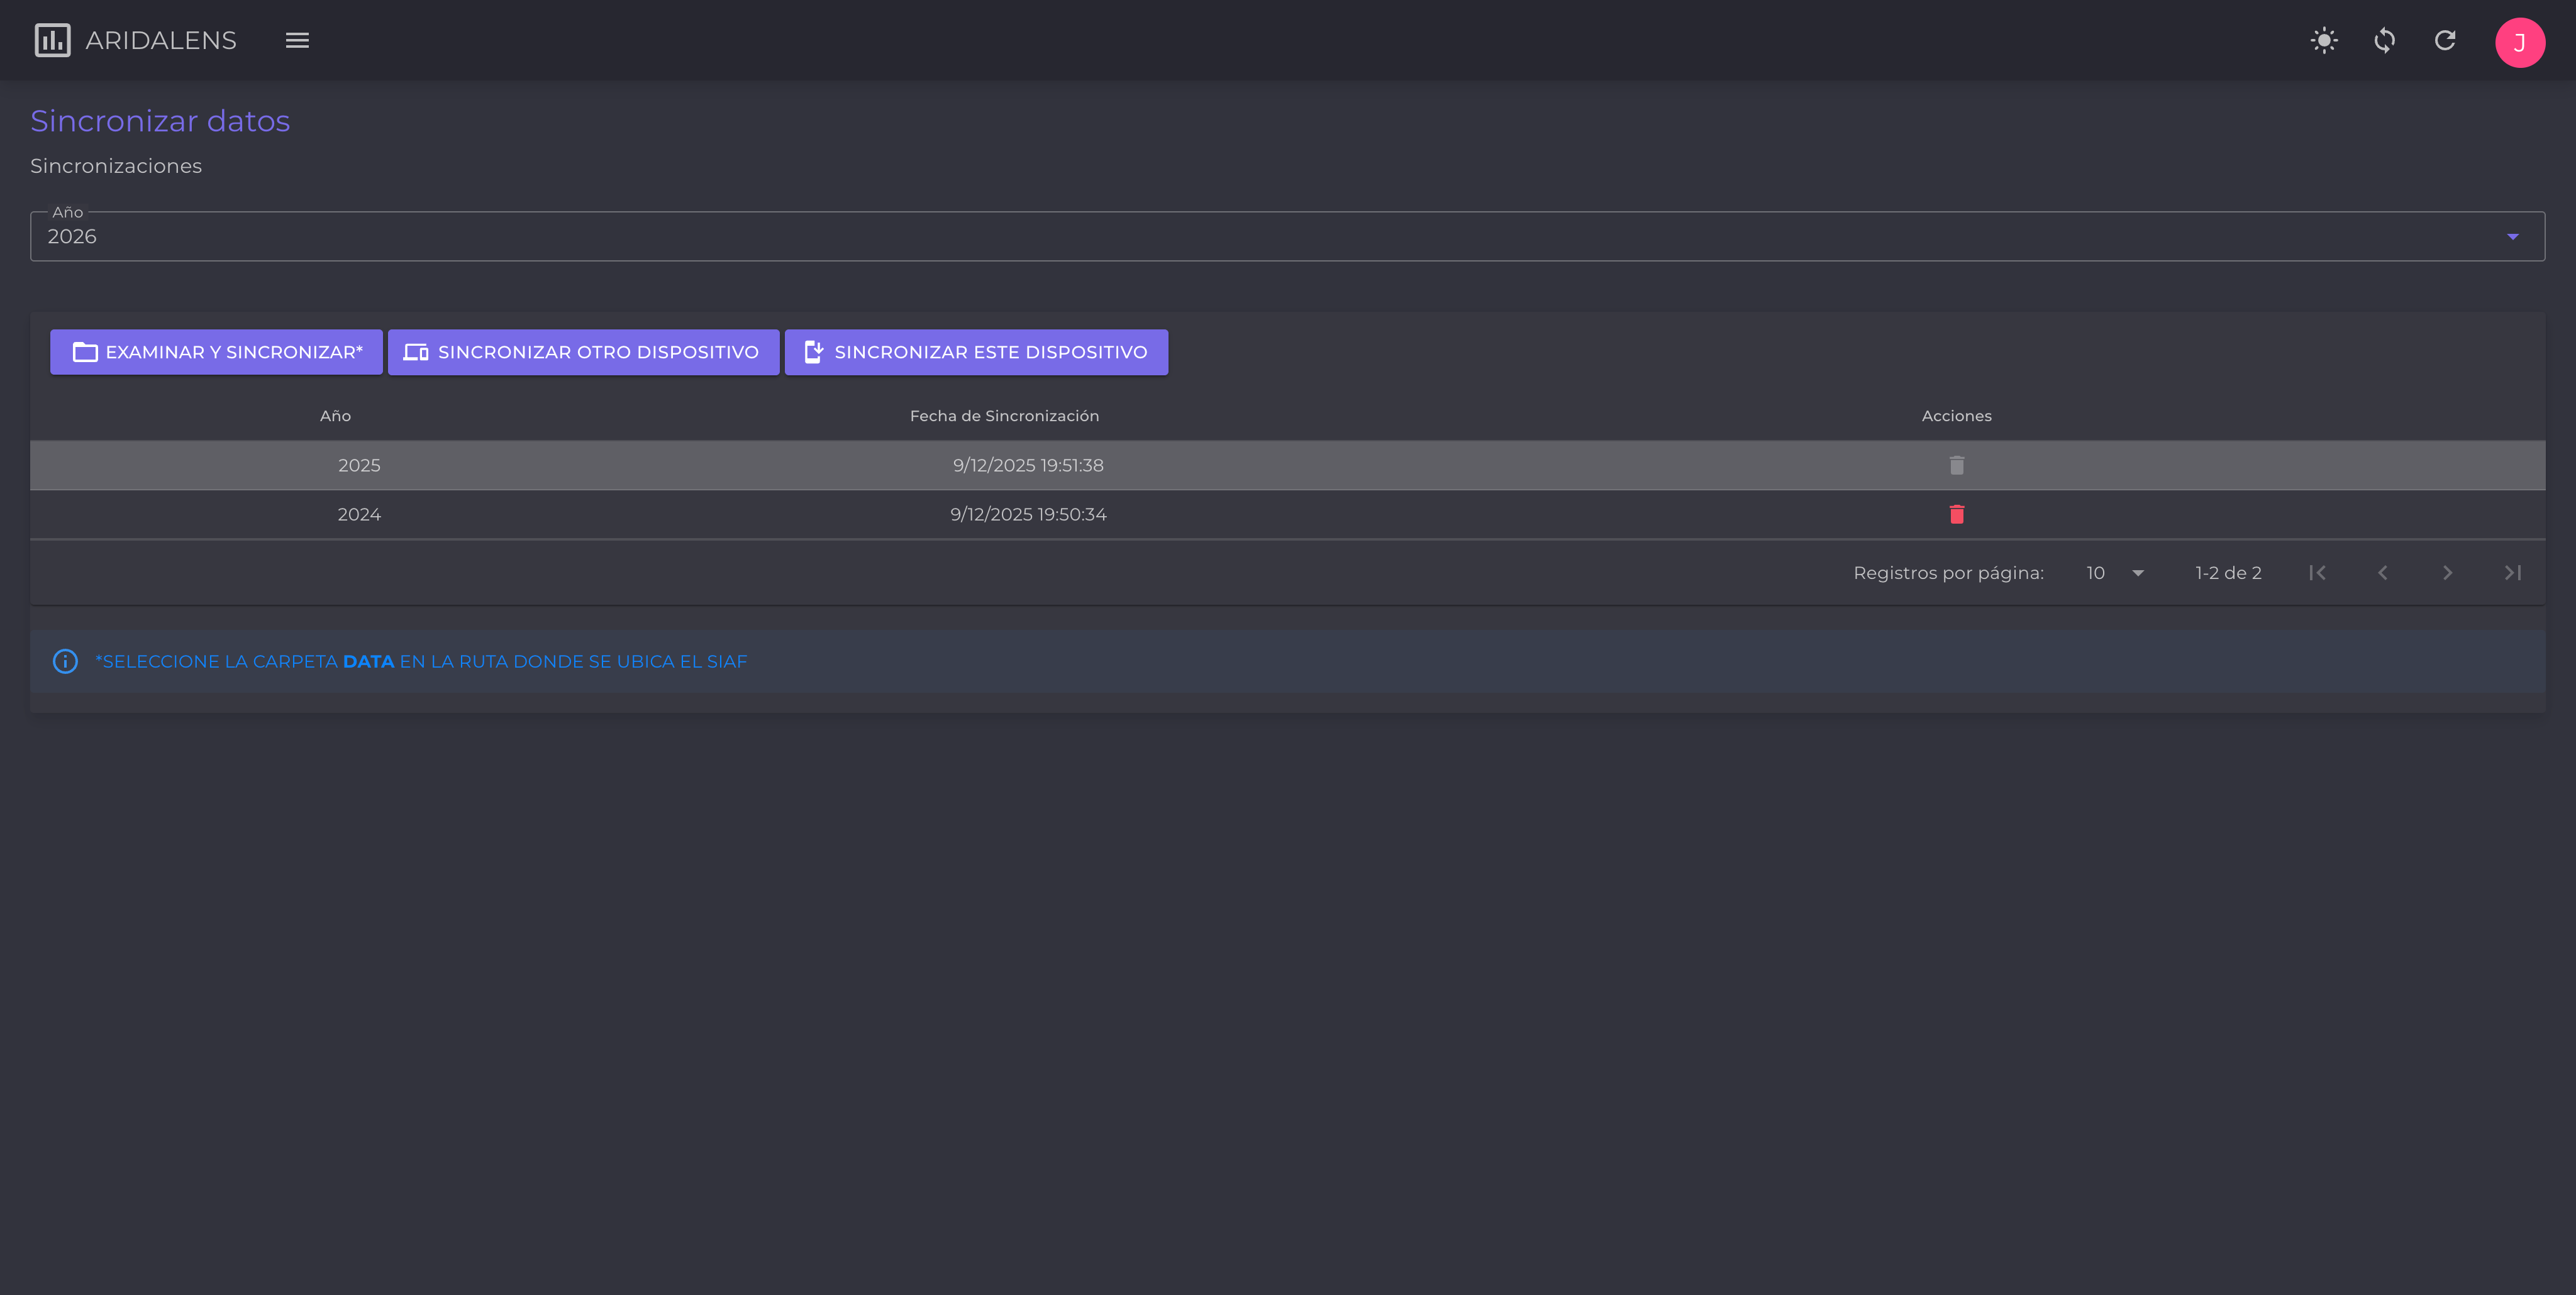Viewport: 2576px width, 1295px height.
Task: Delete the 2024 synchronization with red trash
Action: 1956,515
